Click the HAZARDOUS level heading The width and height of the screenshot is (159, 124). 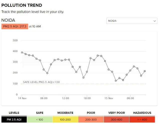142,113
